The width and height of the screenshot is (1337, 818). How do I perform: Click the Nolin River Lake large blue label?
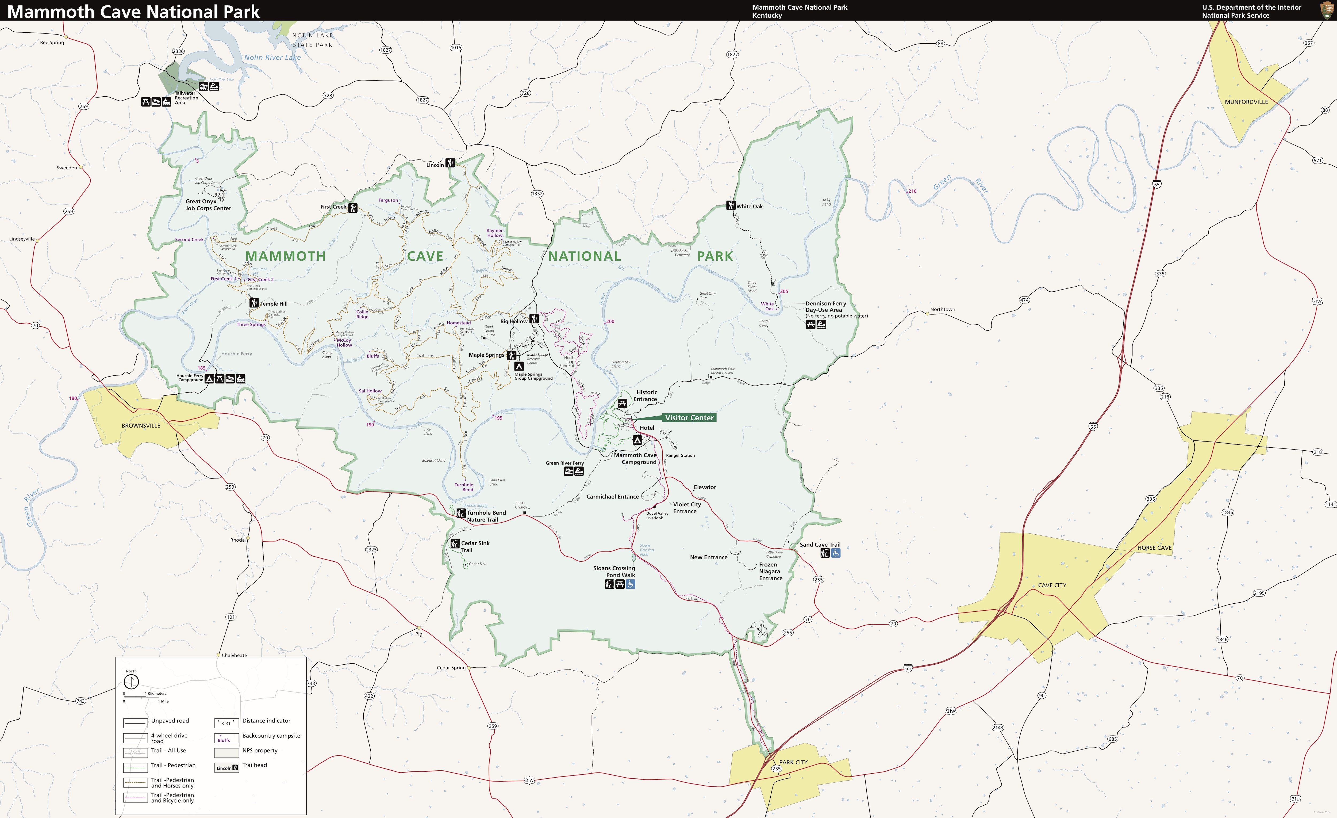(272, 57)
